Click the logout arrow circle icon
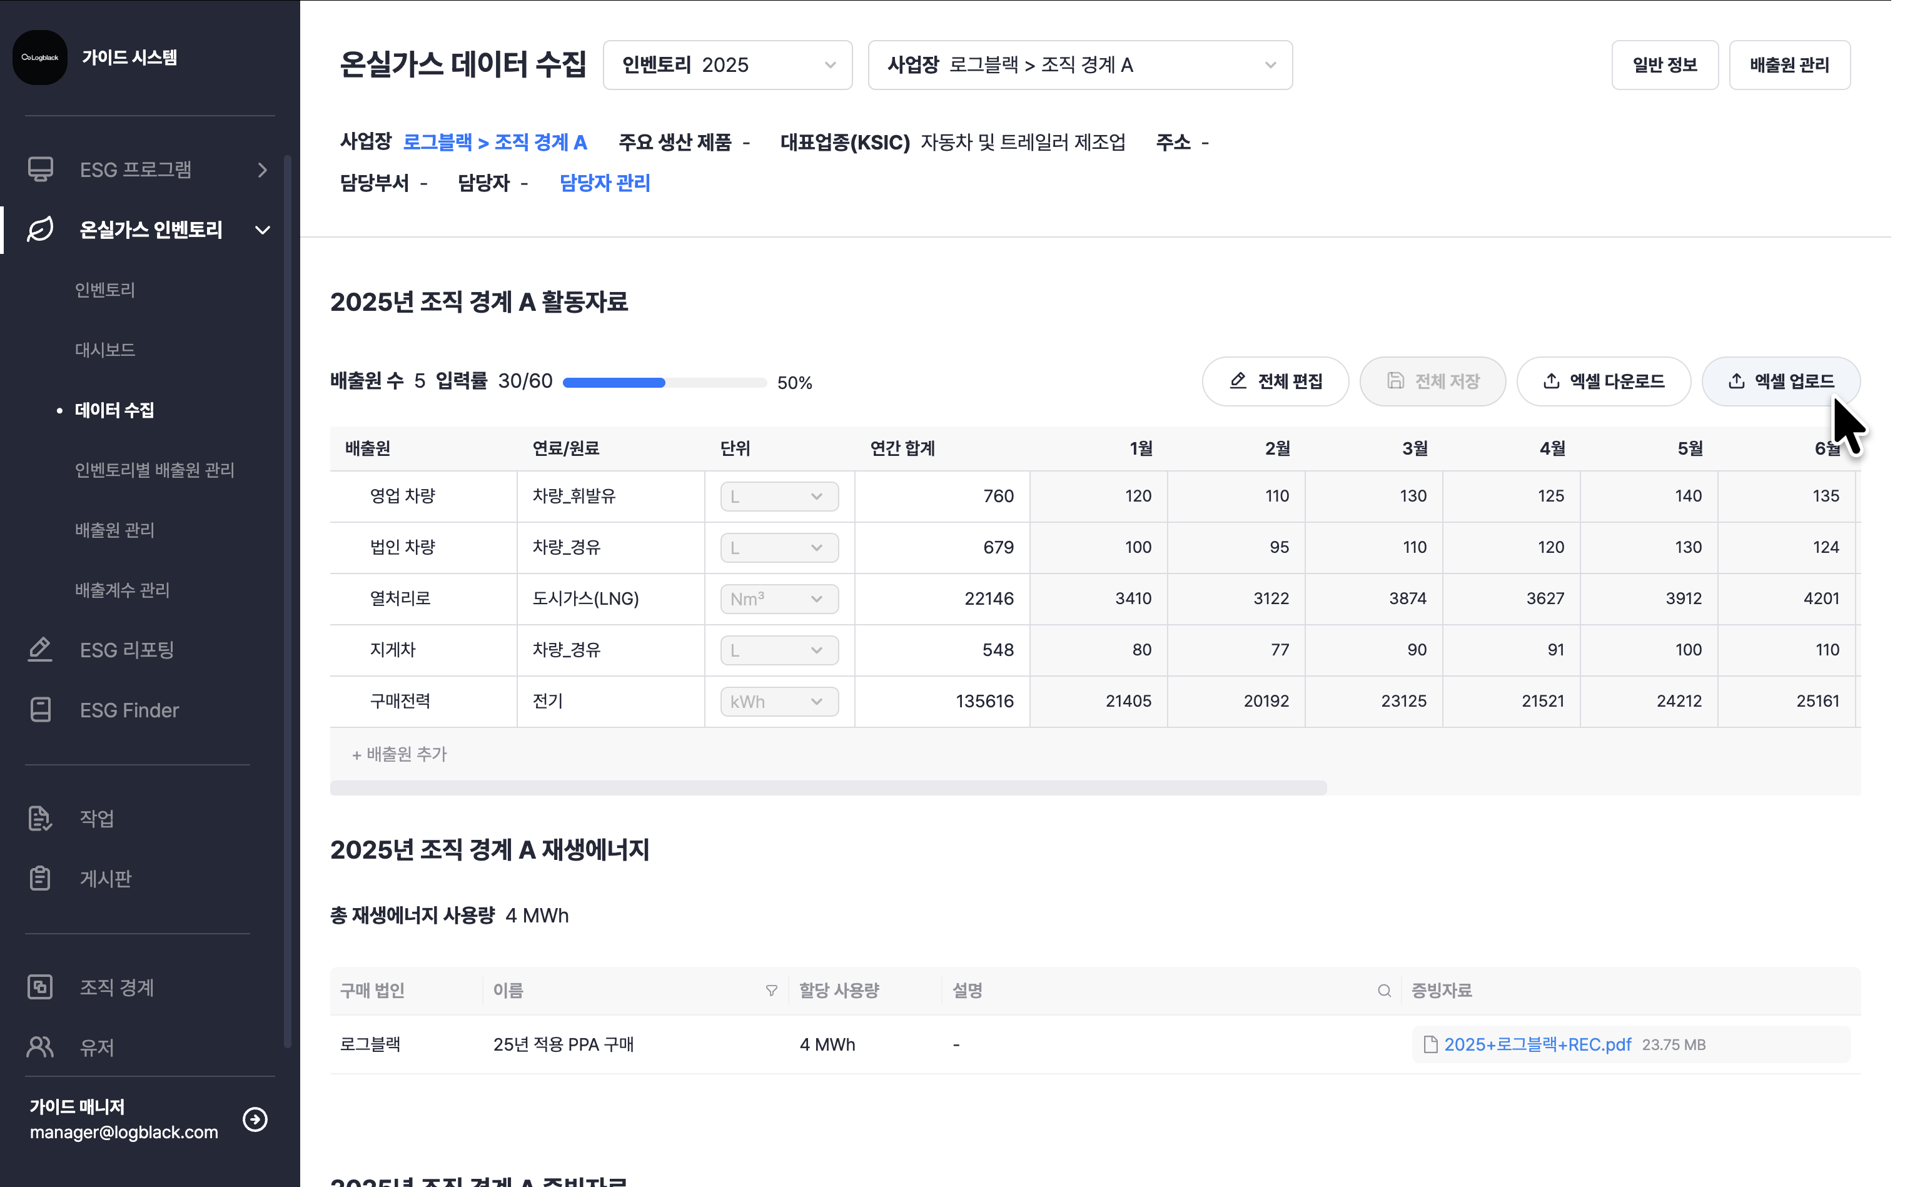The width and height of the screenshot is (1920, 1187). (255, 1119)
